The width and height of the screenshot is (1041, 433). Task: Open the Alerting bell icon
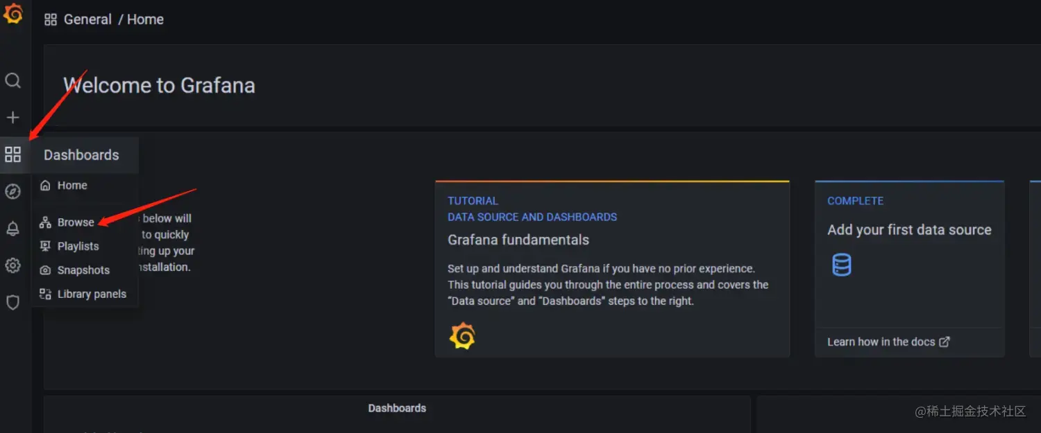pyautogui.click(x=12, y=229)
